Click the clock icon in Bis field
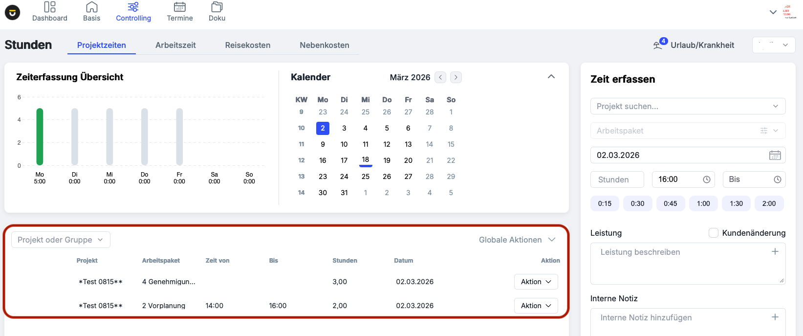The height and width of the screenshot is (336, 803). tap(777, 179)
